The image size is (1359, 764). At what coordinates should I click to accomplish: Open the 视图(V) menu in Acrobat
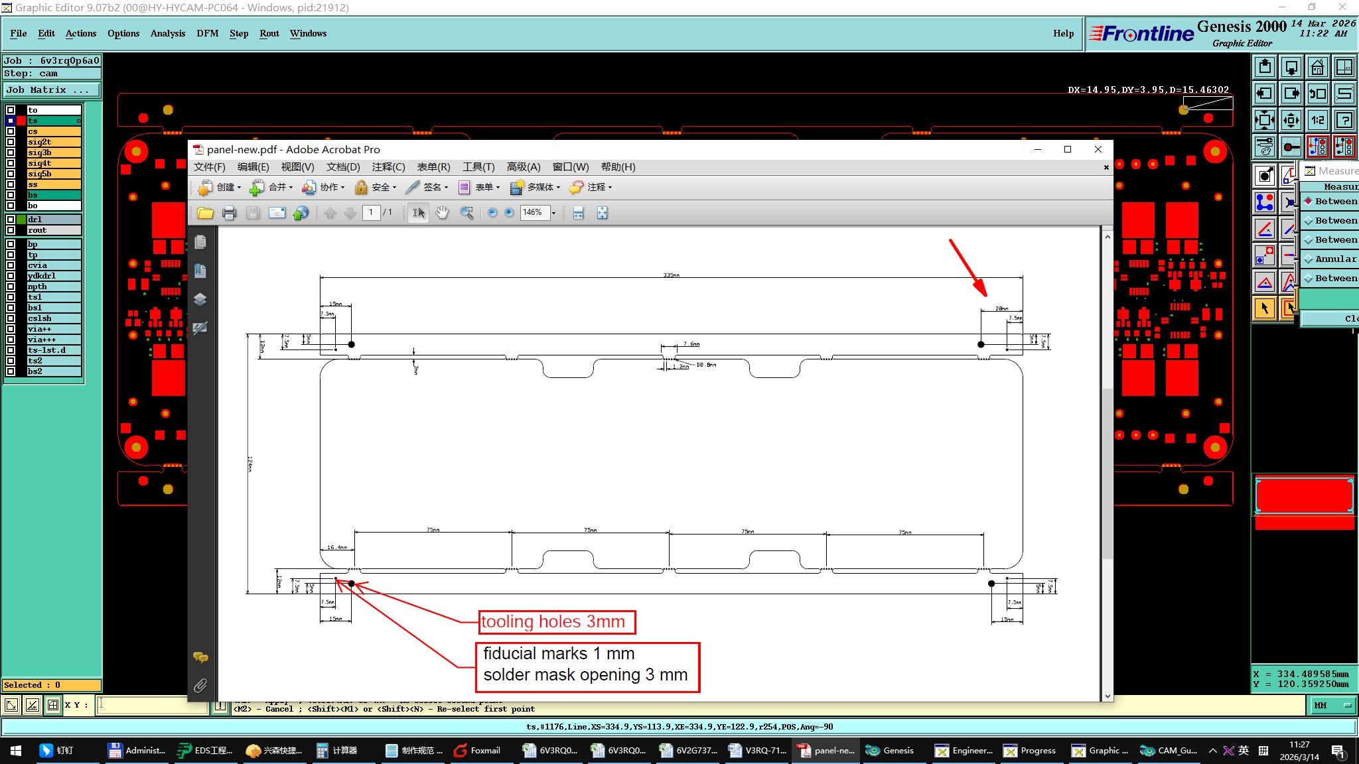click(297, 167)
